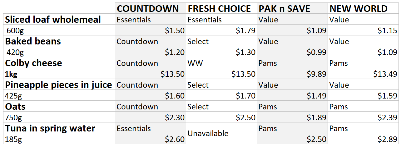Screen dimensions: 401x147
Task: Click the Unavailable merged cell
Action: tap(221, 133)
